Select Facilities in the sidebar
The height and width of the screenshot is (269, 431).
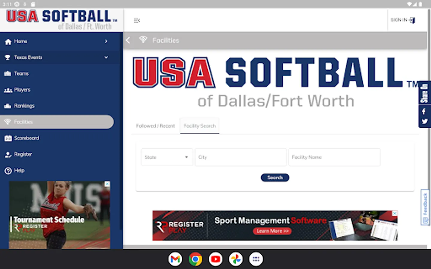click(x=57, y=122)
